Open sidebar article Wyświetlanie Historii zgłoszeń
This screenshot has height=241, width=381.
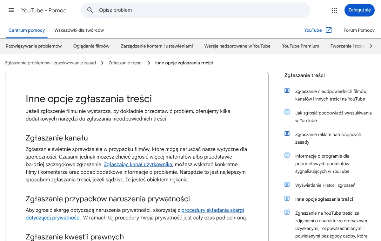(325, 185)
